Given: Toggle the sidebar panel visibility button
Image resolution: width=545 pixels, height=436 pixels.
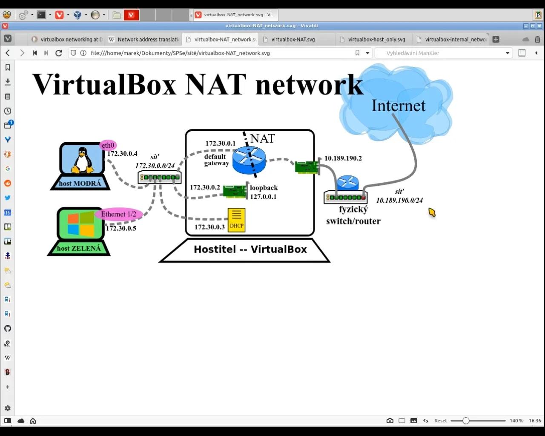Looking at the screenshot, I should click(x=522, y=53).
